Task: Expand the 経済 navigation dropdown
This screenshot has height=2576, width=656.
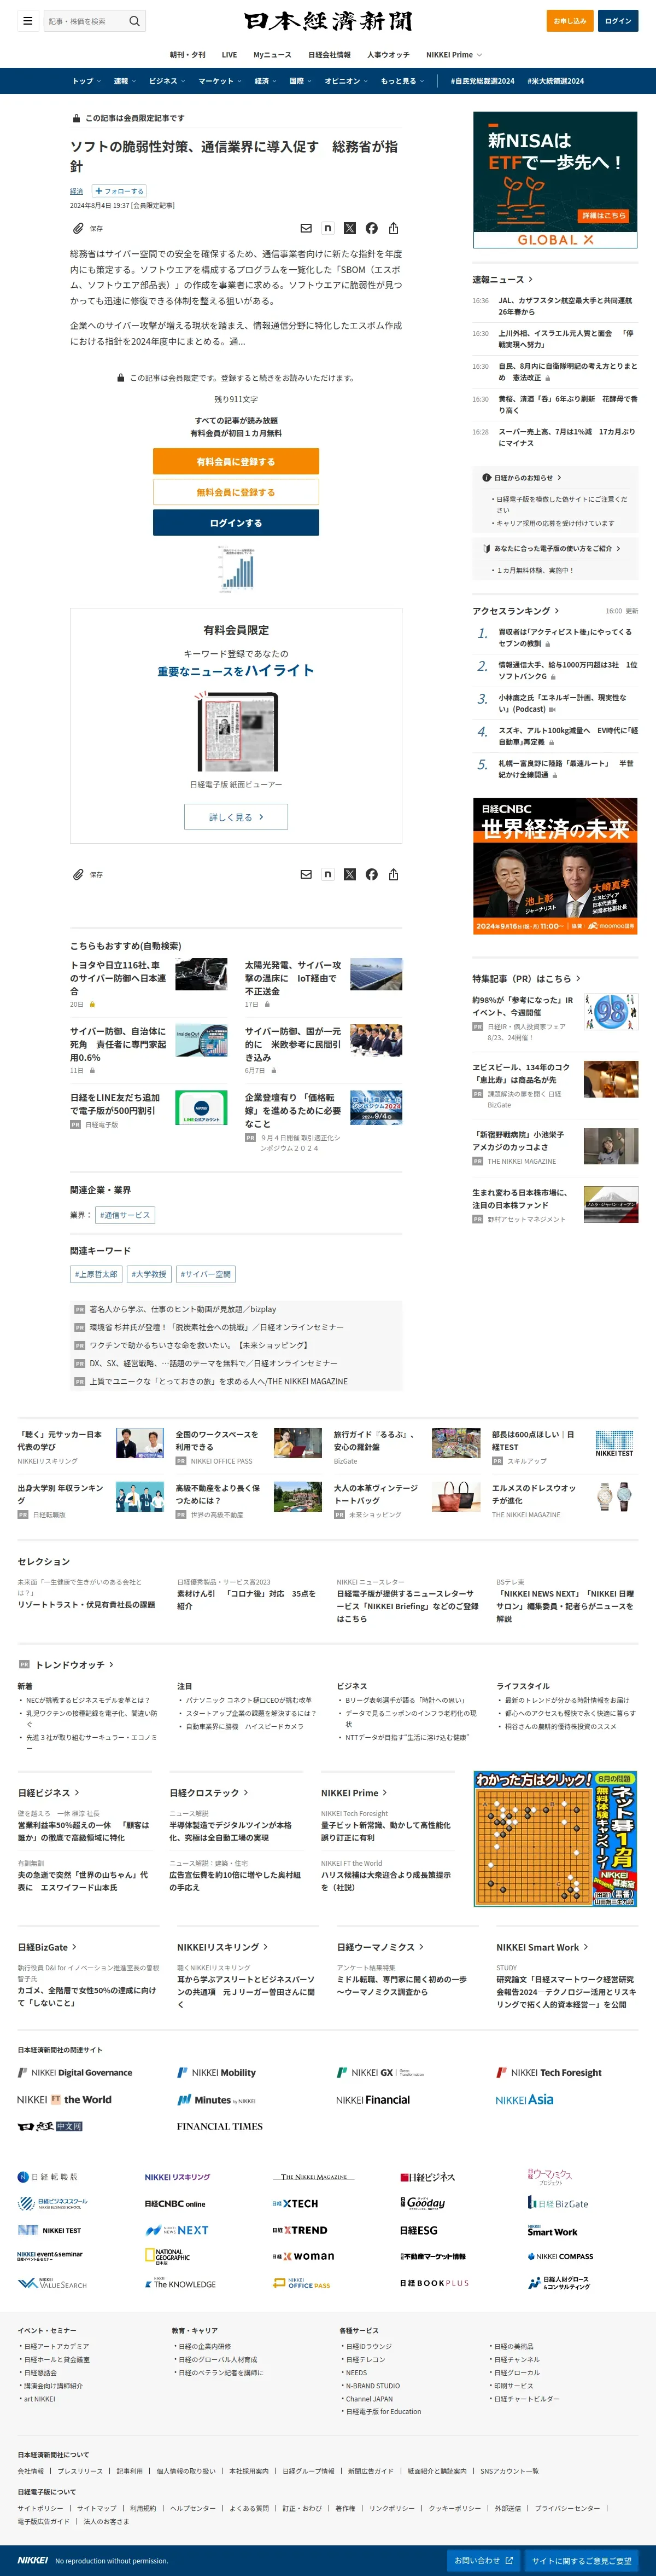Action: tap(265, 81)
